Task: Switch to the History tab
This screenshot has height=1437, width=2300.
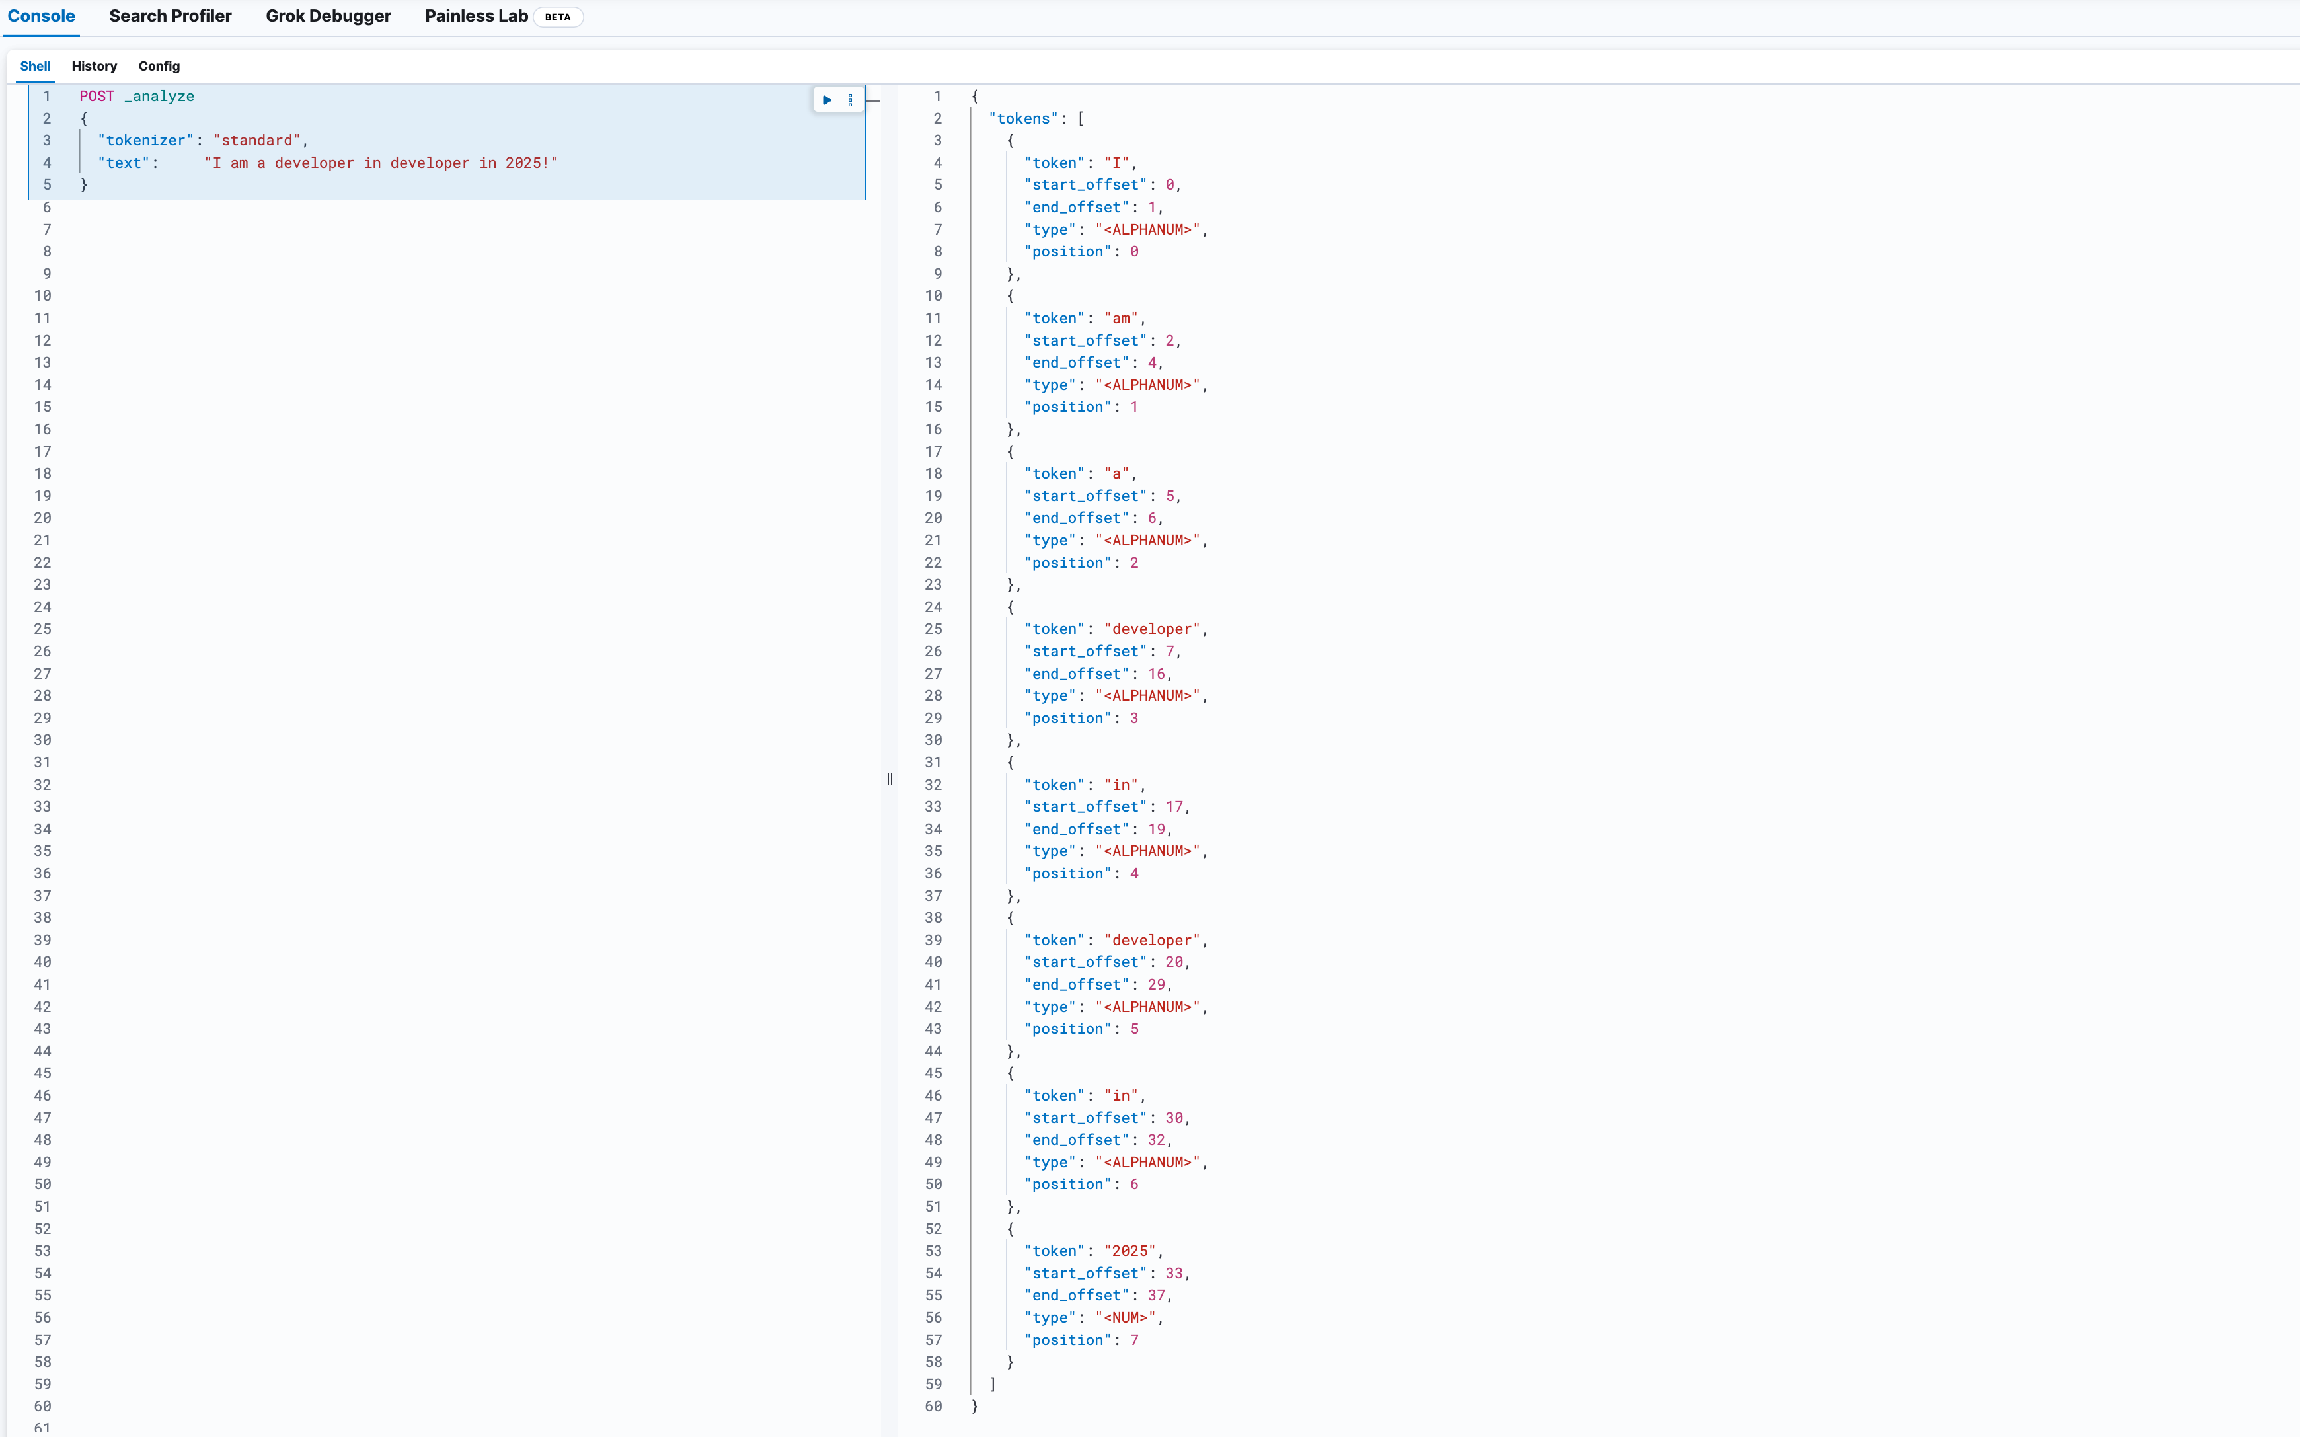Action: coord(94,67)
